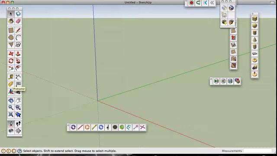The image size is (277, 156).
Task: Pick the sphere shape icon
Action: [x=254, y=26]
